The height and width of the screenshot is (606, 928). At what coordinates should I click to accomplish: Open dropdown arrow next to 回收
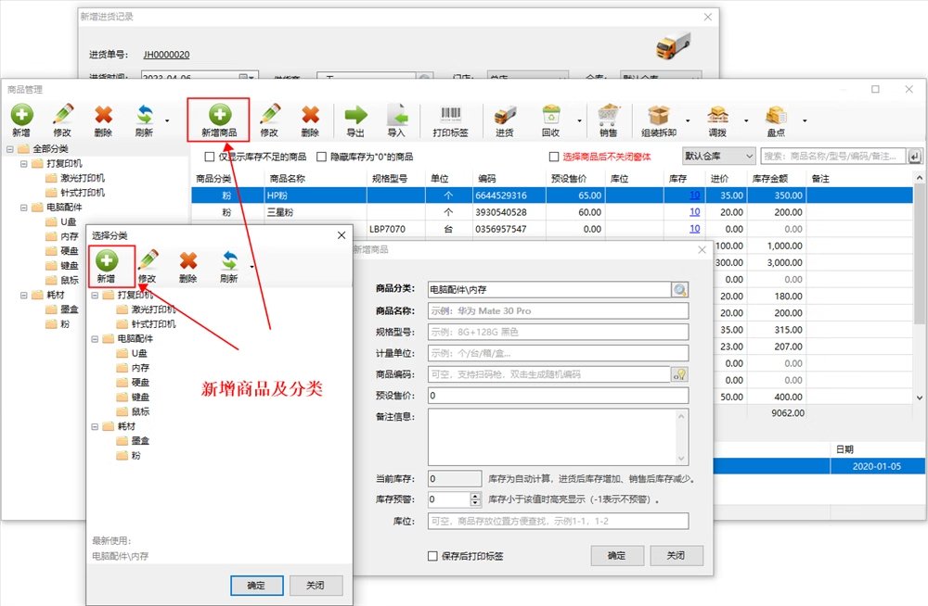(579, 120)
